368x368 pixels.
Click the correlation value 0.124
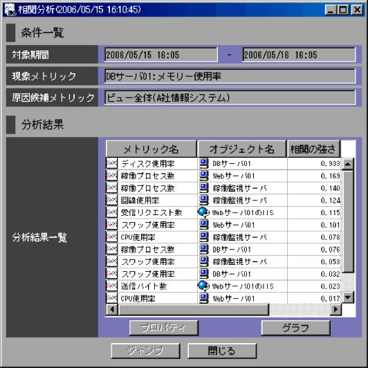pos(330,201)
